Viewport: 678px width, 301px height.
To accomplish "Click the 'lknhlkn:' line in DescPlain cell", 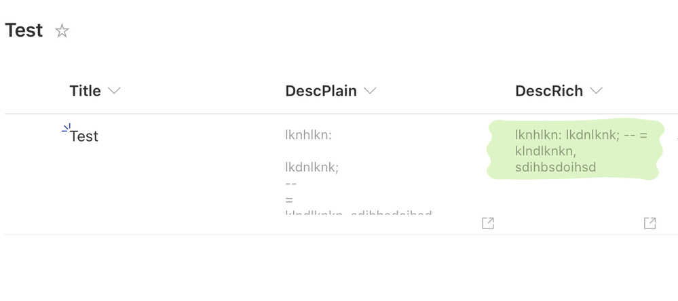I will tap(308, 135).
